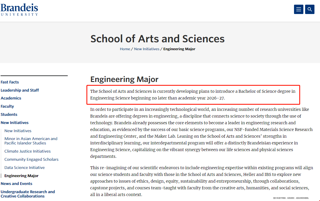Select Climate Justice Initiatives
Screen dimensions: 320x201
27,151
